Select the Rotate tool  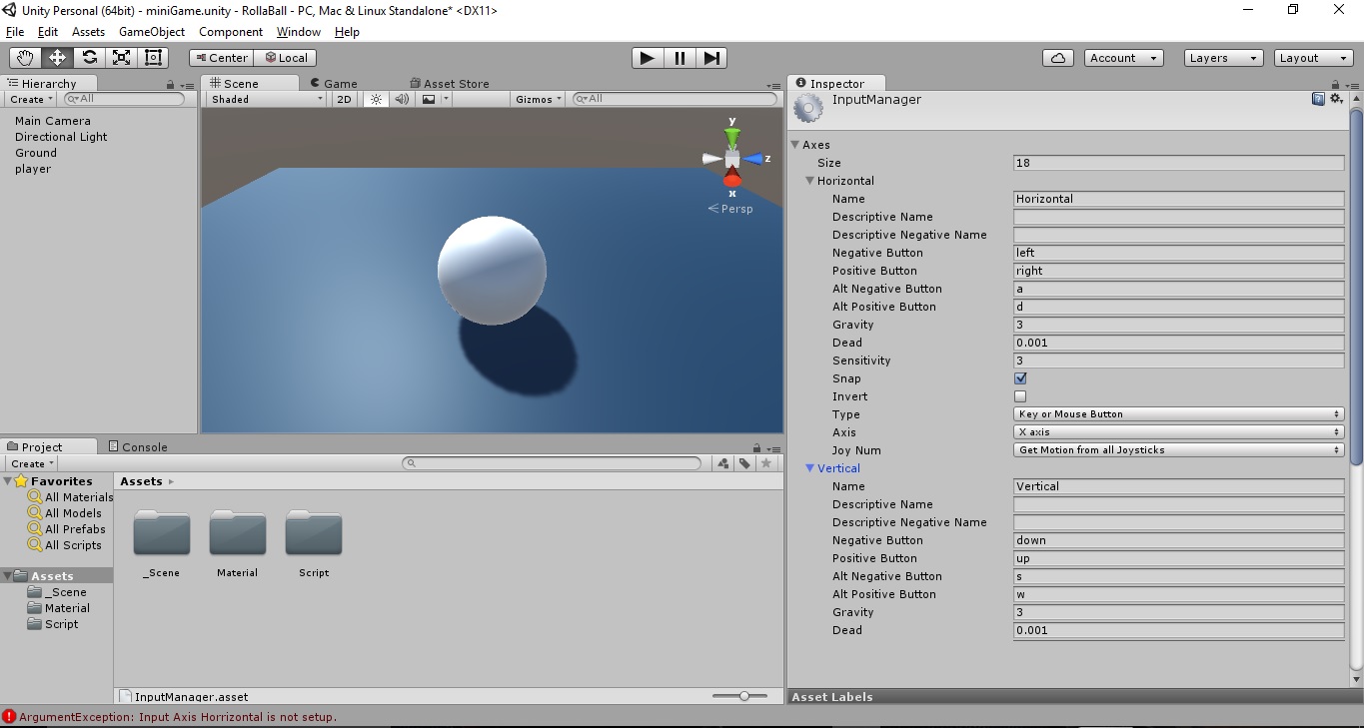[x=89, y=57]
